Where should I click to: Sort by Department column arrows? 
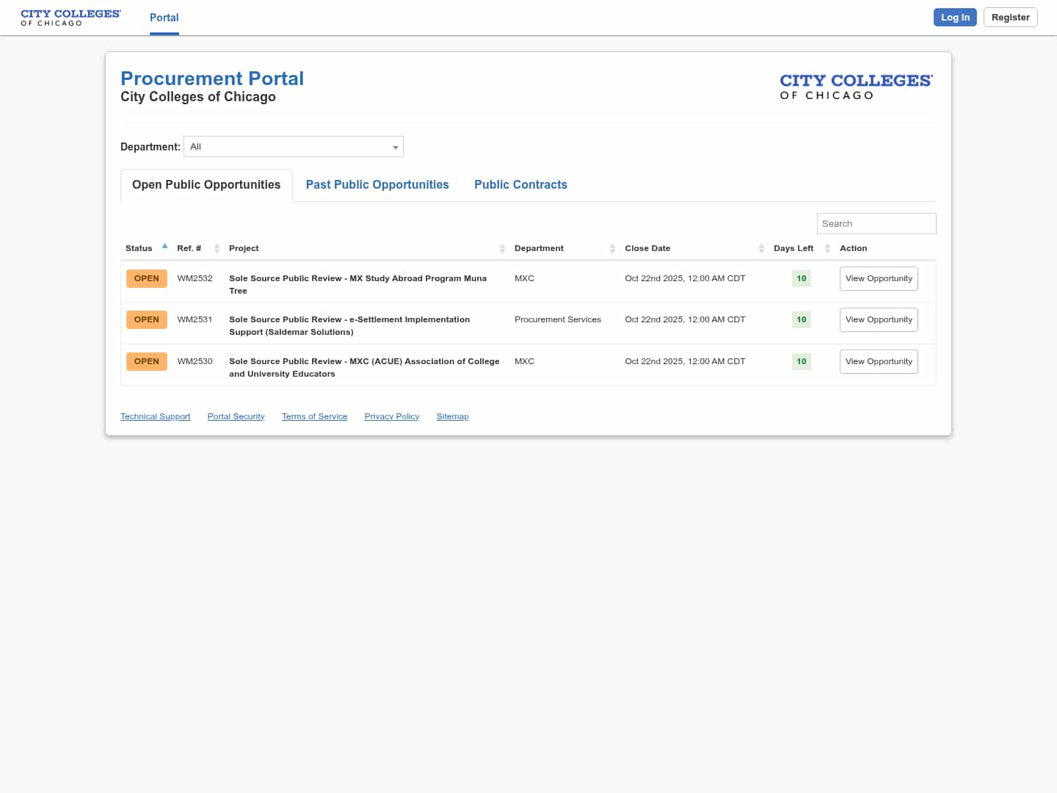click(x=612, y=249)
